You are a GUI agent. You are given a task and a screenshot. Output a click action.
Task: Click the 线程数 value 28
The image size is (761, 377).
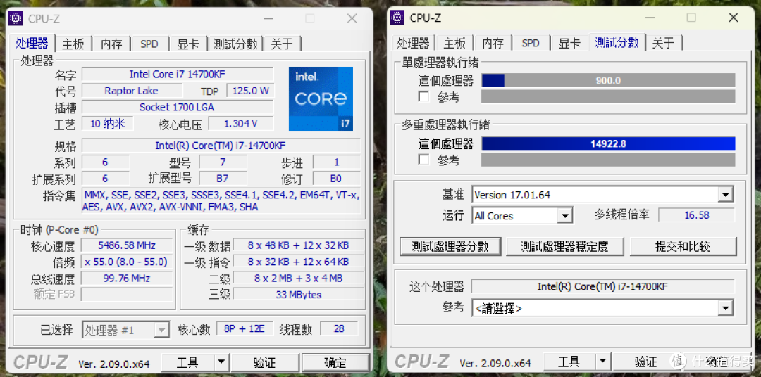(x=339, y=329)
